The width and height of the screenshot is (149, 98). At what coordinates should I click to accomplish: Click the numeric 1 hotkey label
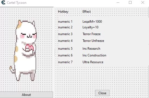tap(65, 22)
